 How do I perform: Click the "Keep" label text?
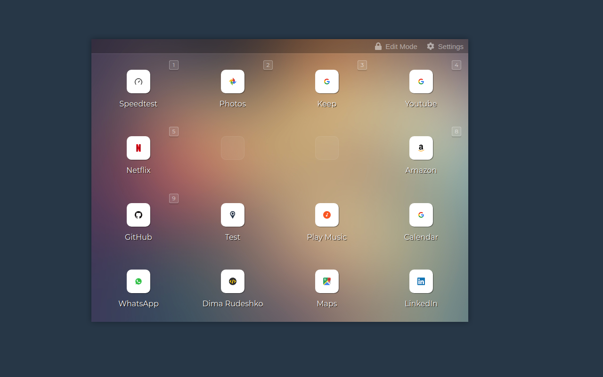327,104
